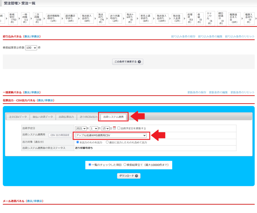This screenshot has width=257, height=213.
Task: Filter by 一時待機 (11件) status
Action: point(25,18)
